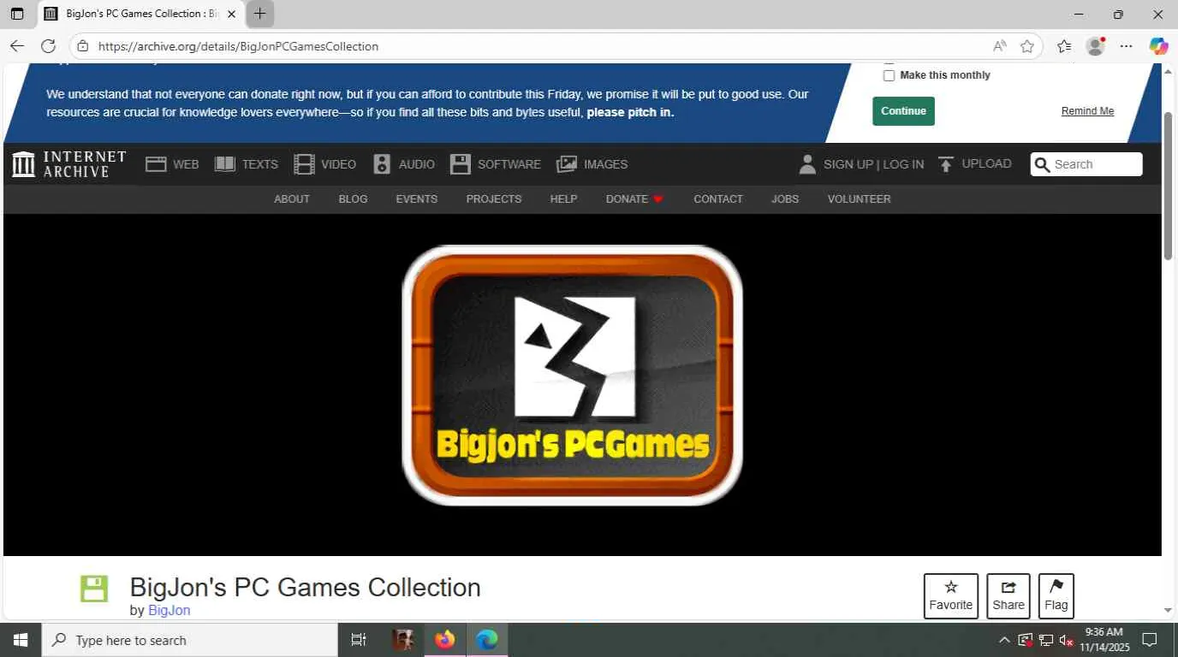Screen dimensions: 1178x657
Task: Open the Images media section
Action: point(592,164)
